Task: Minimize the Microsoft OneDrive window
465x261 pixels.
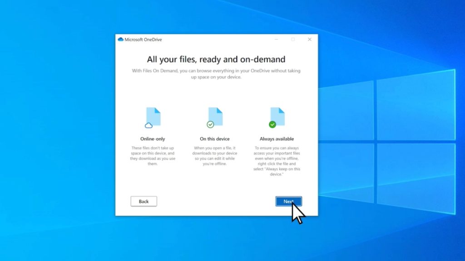Action: [x=276, y=39]
